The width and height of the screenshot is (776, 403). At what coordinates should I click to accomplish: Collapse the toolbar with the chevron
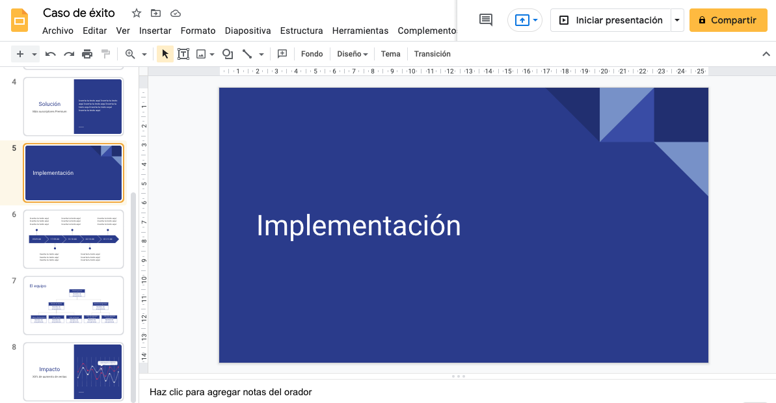(x=766, y=54)
